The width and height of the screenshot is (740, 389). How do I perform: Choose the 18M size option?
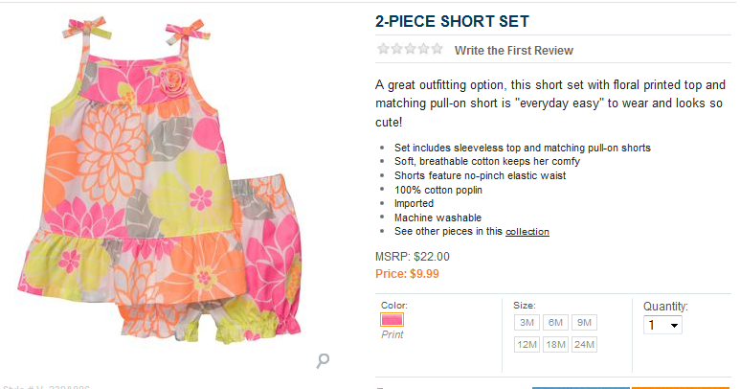click(x=555, y=345)
